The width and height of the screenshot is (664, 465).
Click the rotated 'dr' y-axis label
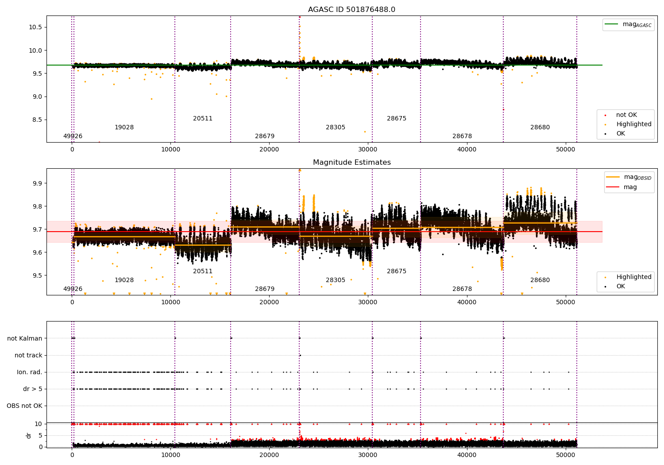29,435
